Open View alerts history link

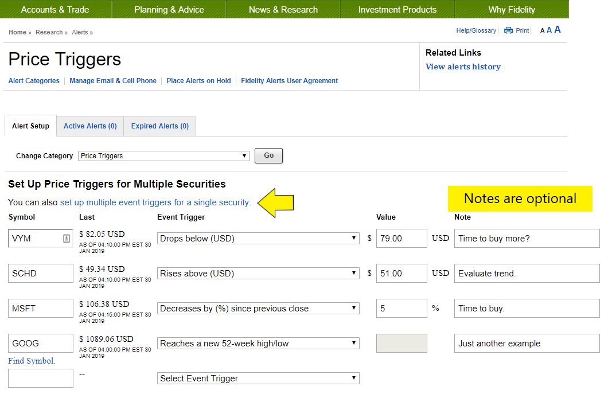(x=463, y=67)
